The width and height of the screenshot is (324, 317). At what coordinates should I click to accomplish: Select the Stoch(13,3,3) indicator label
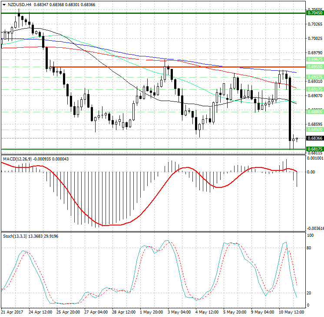click(x=16, y=236)
